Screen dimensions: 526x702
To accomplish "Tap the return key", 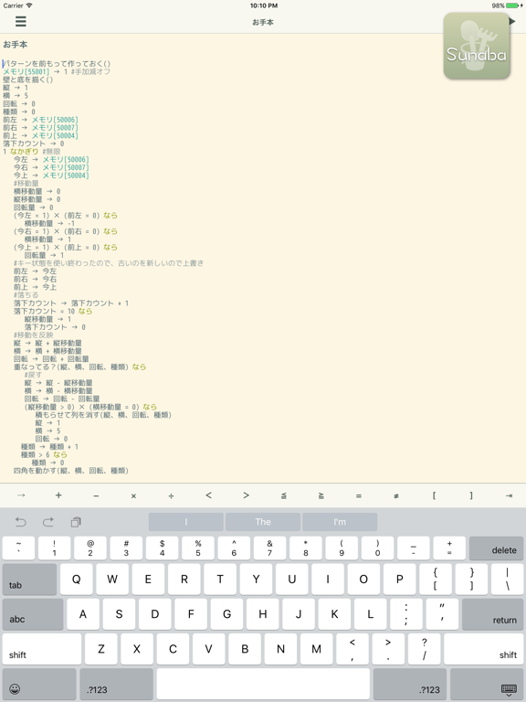I will 492,614.
